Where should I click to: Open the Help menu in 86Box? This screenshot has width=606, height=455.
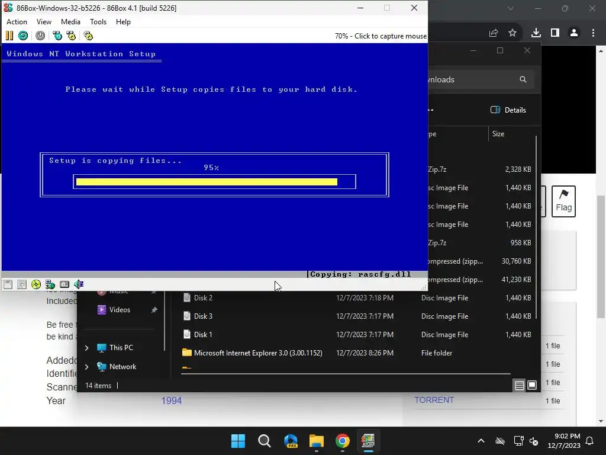(123, 22)
